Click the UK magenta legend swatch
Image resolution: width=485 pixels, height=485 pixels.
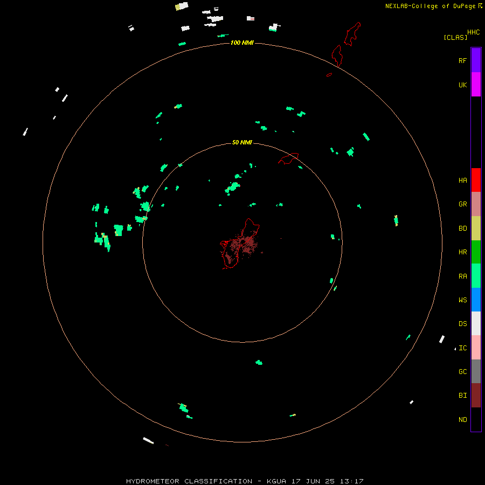(x=476, y=85)
